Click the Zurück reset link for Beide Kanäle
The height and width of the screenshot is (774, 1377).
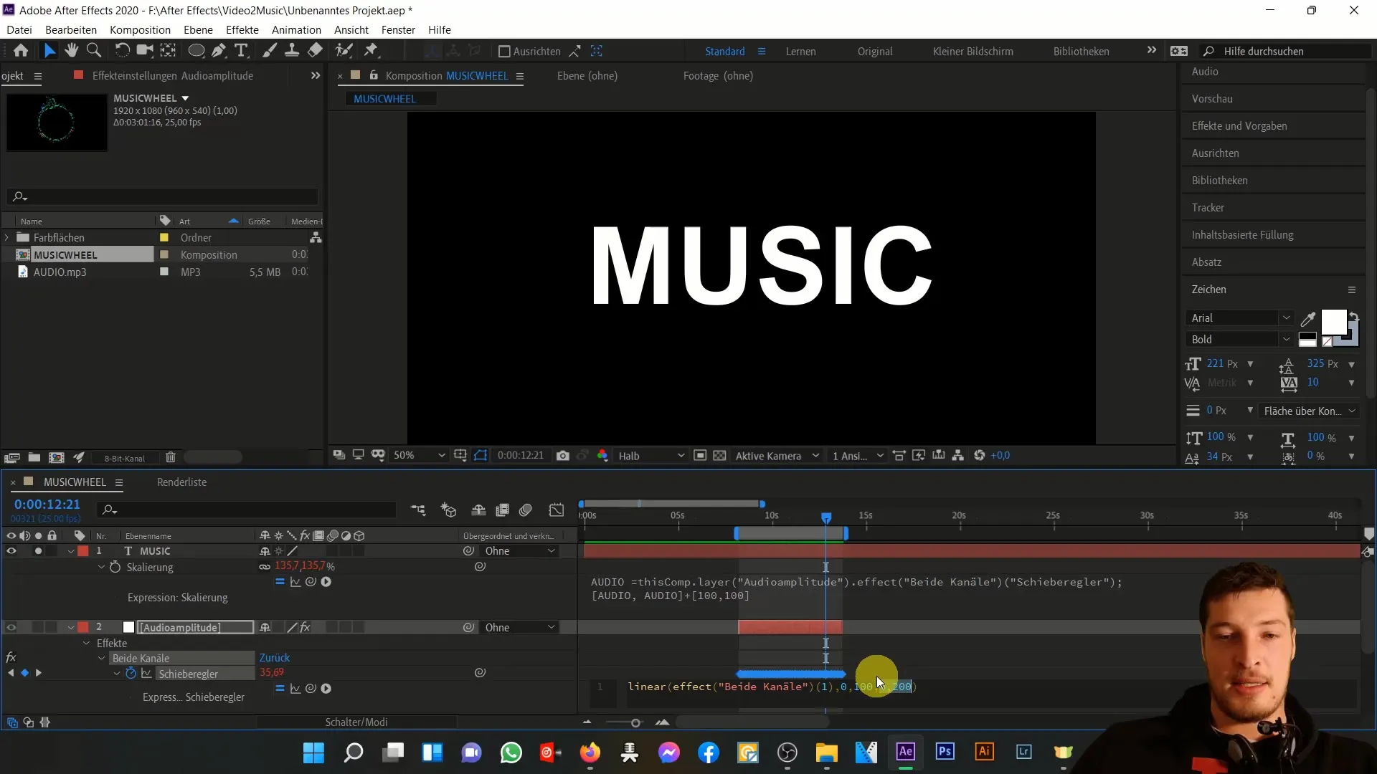(x=275, y=658)
